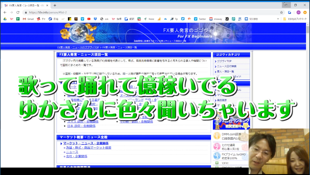Open the first Yahoo bookmark icon
Viewport: 310px width, 175px height.
point(12,19)
